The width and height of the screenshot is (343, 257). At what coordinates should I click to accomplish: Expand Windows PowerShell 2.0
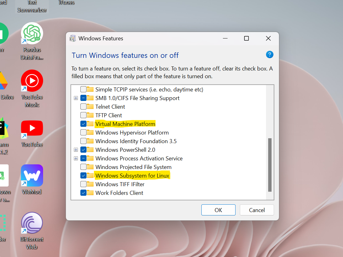click(76, 150)
